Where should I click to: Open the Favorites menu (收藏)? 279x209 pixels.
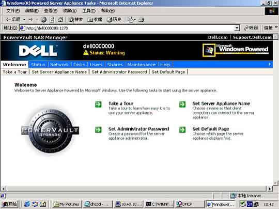coord(70,11)
